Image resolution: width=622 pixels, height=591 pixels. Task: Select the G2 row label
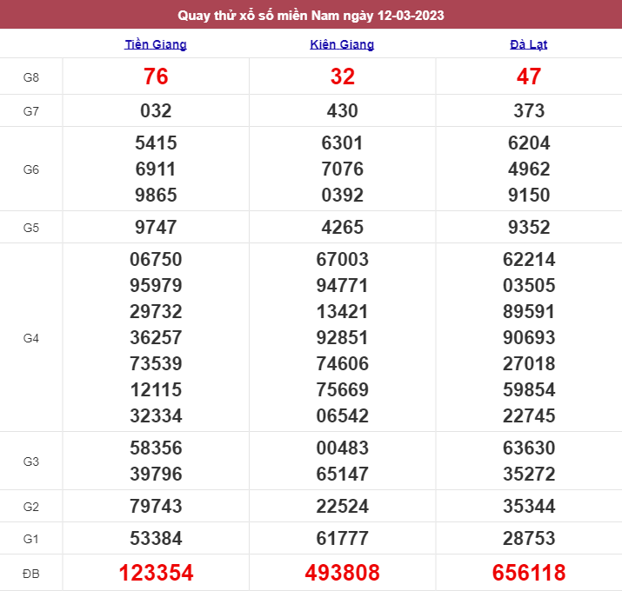(x=31, y=507)
